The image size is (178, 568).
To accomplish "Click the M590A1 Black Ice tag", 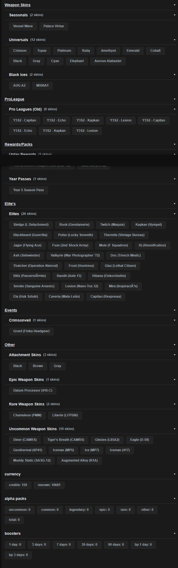I will point(42,85).
